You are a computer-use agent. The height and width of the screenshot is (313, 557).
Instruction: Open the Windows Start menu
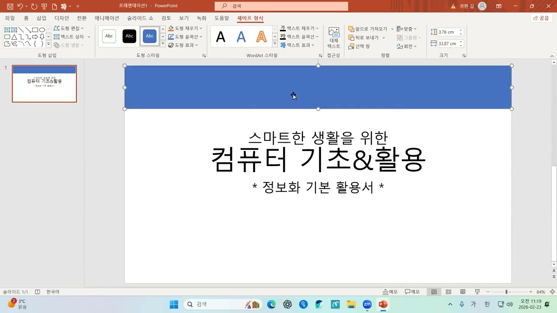174,304
